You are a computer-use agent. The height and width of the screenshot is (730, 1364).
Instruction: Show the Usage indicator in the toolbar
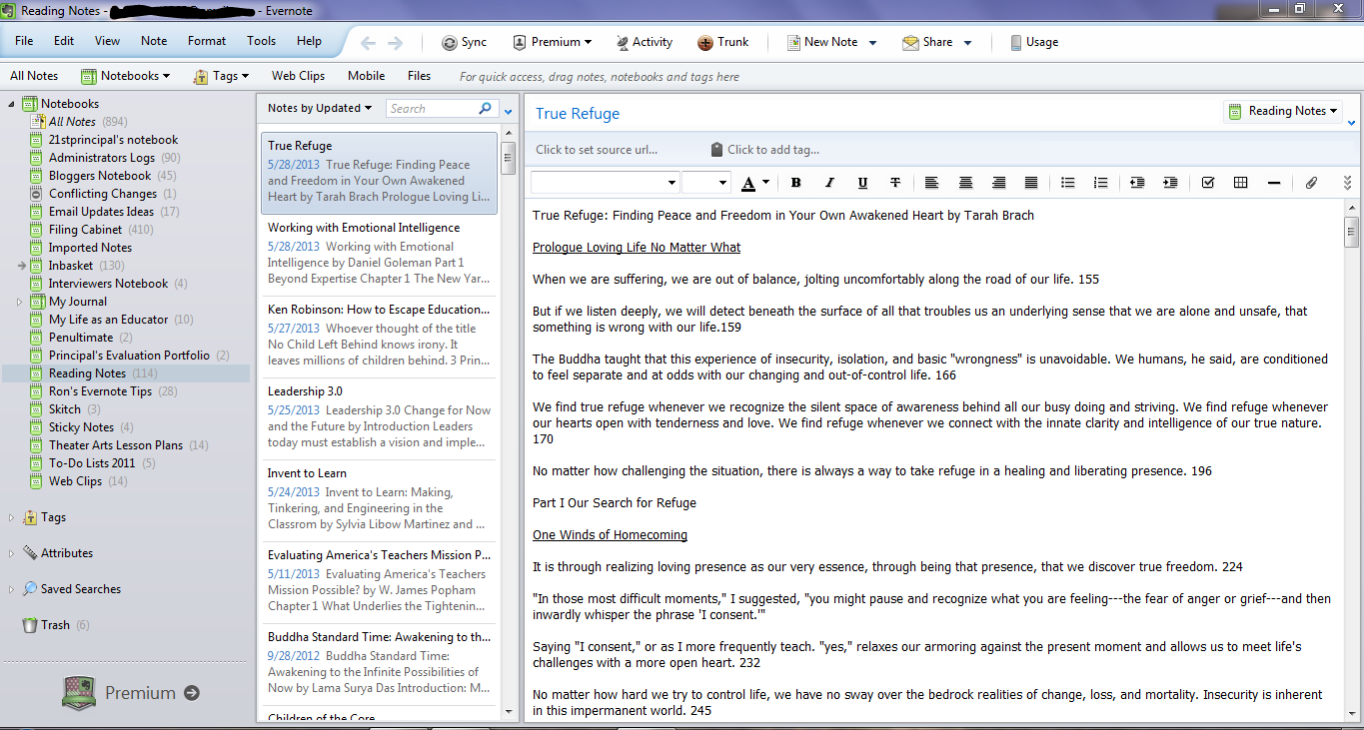click(1034, 42)
